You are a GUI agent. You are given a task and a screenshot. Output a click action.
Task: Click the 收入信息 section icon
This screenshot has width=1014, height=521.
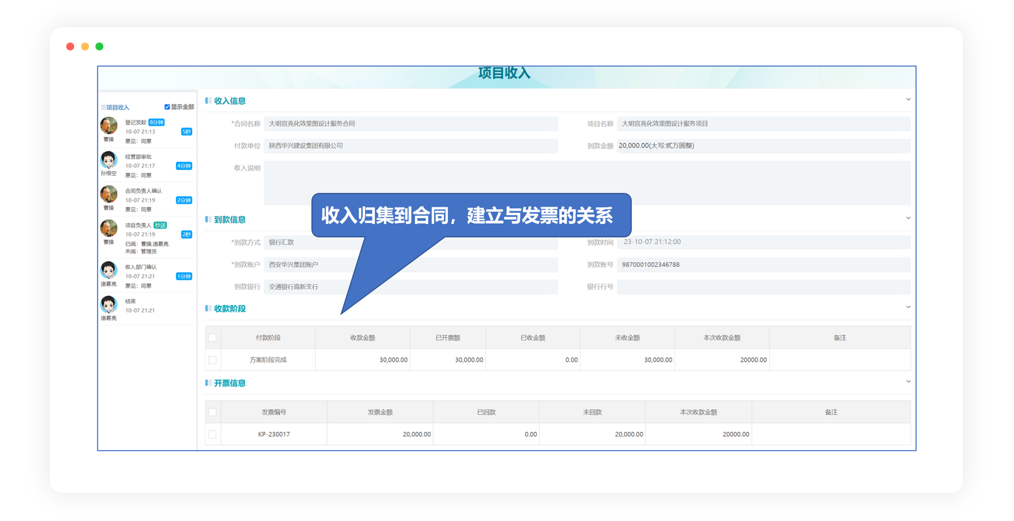click(x=208, y=101)
